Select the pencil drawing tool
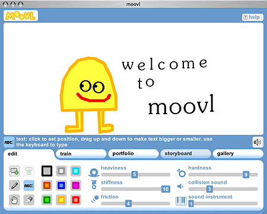The width and height of the screenshot is (267, 214). coord(14,185)
